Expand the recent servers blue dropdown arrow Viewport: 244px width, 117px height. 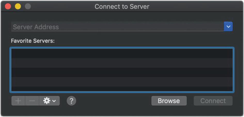[x=228, y=27]
